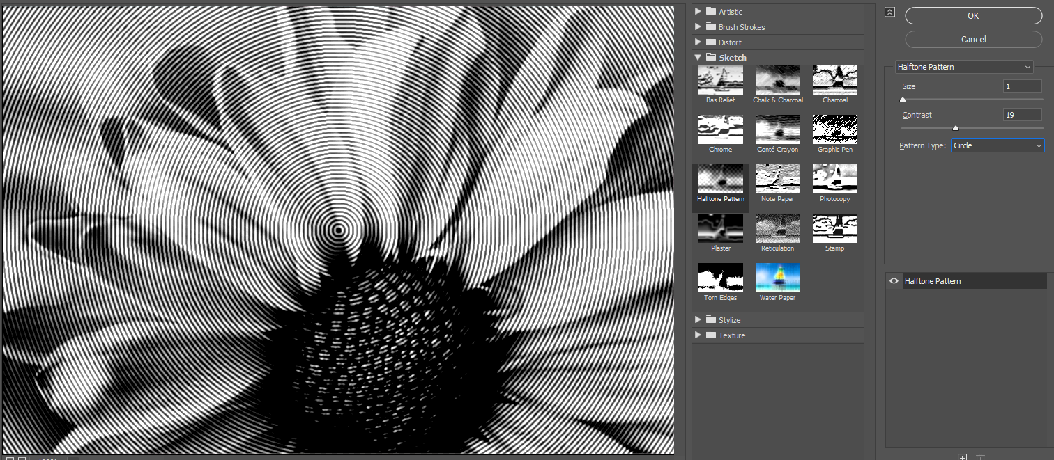Click the Size value input field

click(1023, 86)
